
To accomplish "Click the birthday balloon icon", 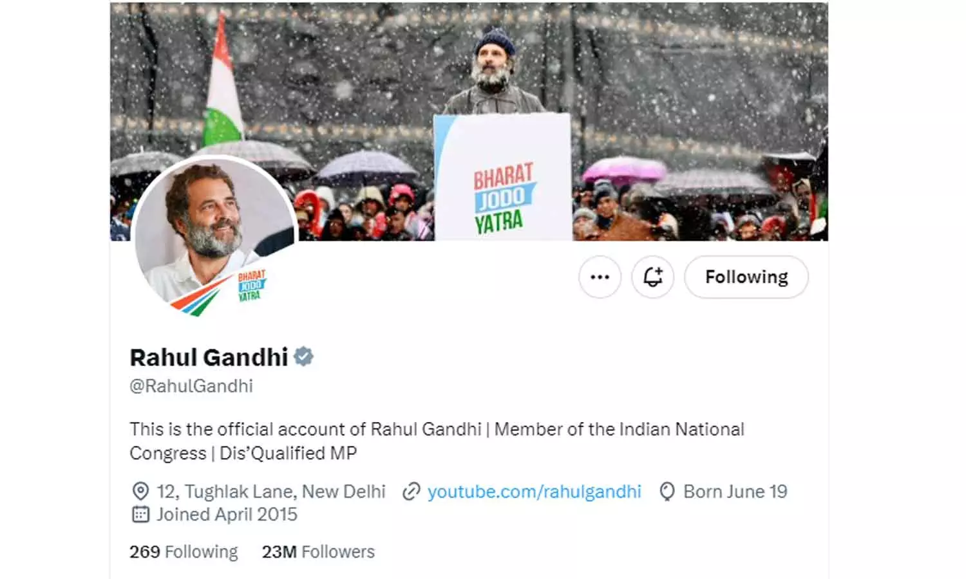I will click(667, 492).
